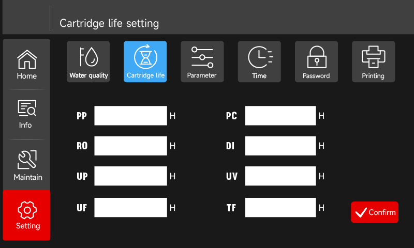
Task: Focus the UF cartridge hours field
Action: click(x=131, y=207)
